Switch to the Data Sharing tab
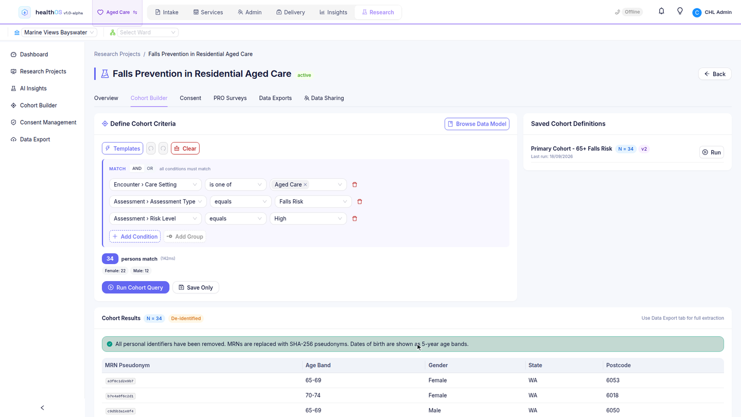741x417 pixels. point(324,98)
